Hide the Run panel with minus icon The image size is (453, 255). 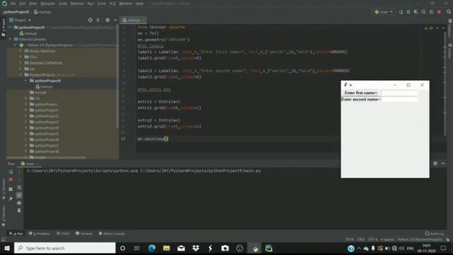click(x=443, y=164)
